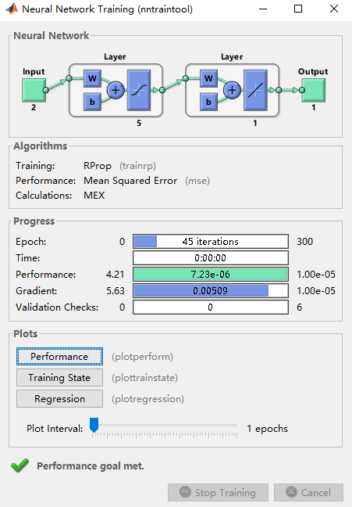352x507 pixels.
Task: Click the sum node in second layer
Action: [x=232, y=90]
